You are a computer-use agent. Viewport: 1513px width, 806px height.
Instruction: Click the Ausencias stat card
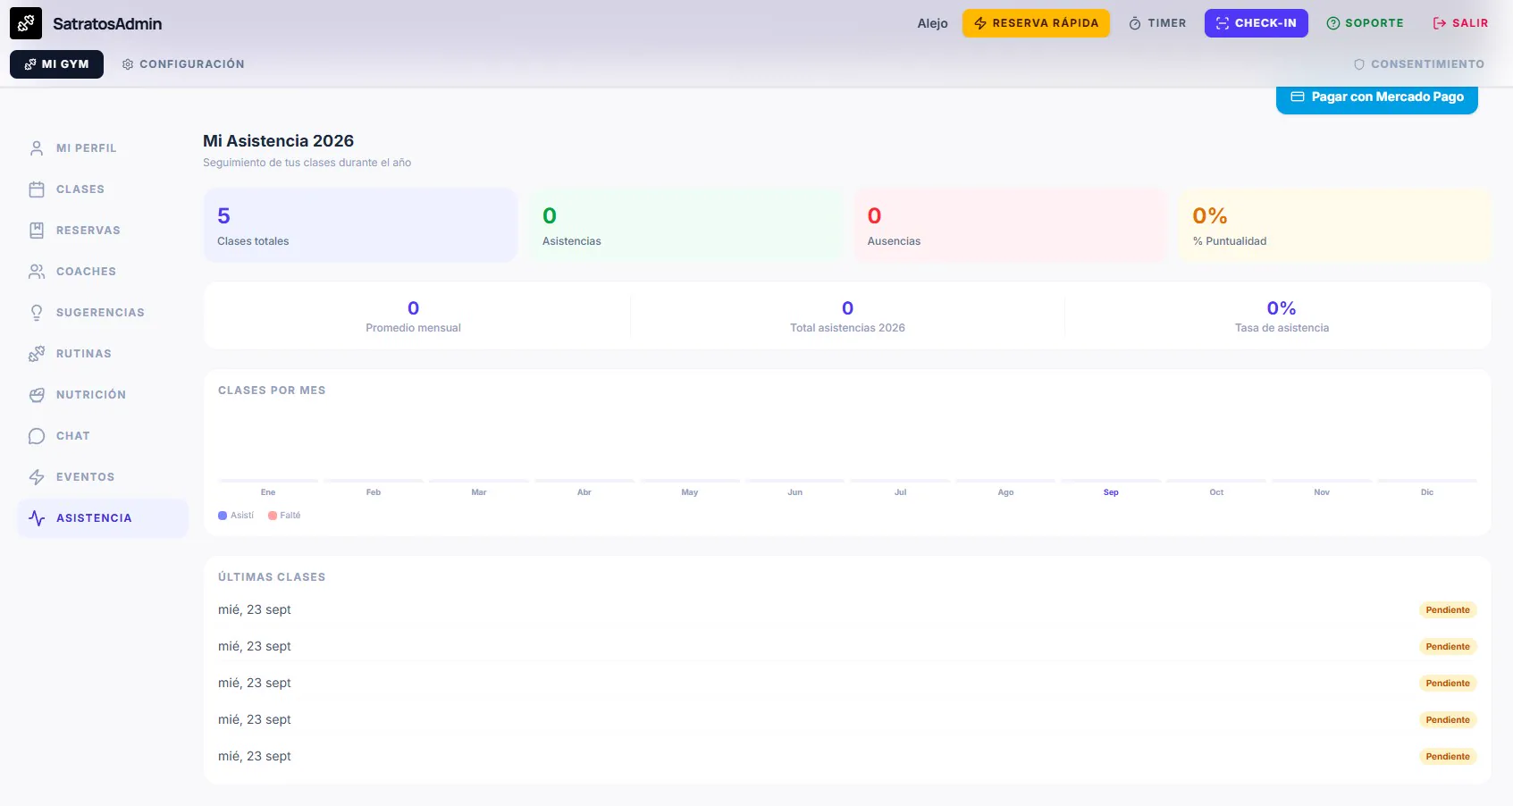[1011, 225]
